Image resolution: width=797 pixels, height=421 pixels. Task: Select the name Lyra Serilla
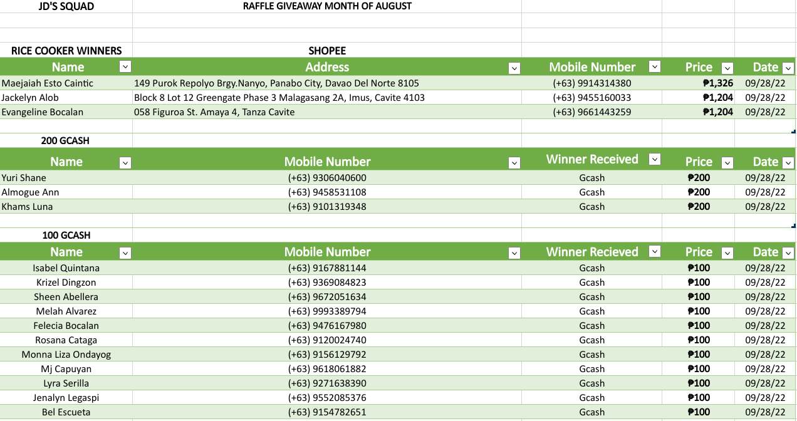point(66,383)
